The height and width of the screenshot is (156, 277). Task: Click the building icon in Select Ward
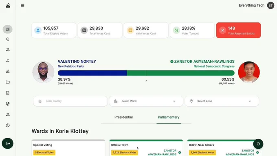116,101
